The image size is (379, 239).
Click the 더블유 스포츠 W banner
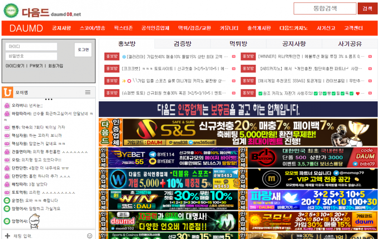[168, 179]
